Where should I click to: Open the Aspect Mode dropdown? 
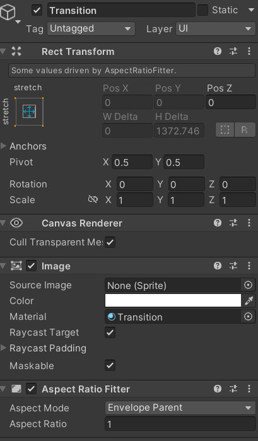[x=180, y=408]
